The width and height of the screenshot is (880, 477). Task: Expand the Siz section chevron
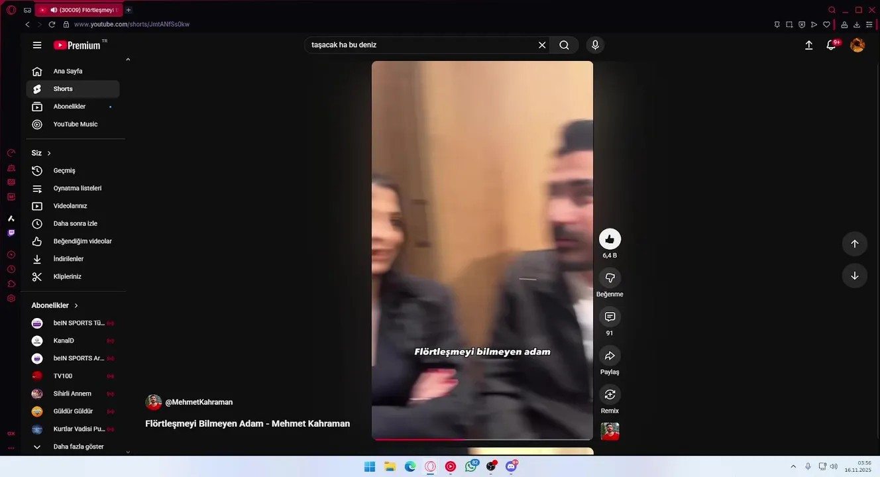[x=49, y=153]
